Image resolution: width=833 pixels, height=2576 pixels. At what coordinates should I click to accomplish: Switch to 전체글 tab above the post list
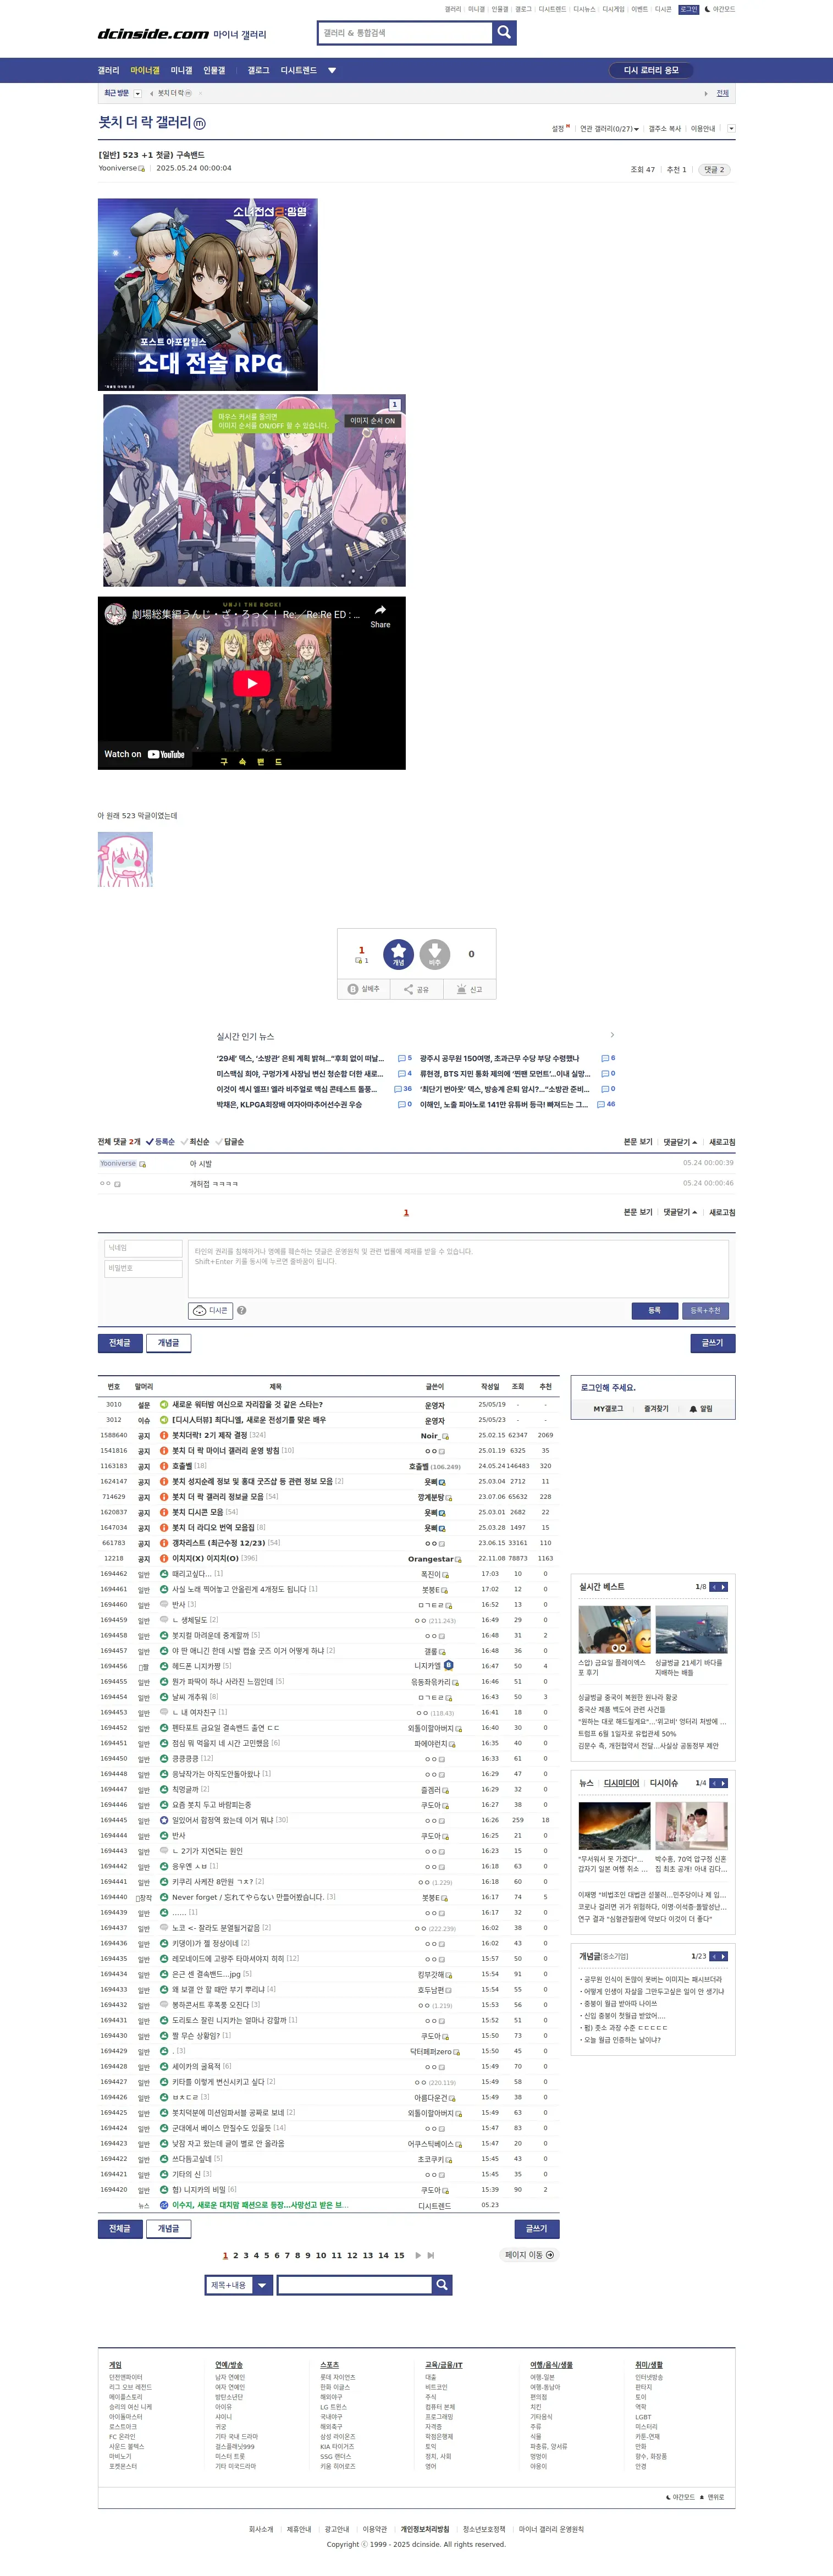[119, 1343]
